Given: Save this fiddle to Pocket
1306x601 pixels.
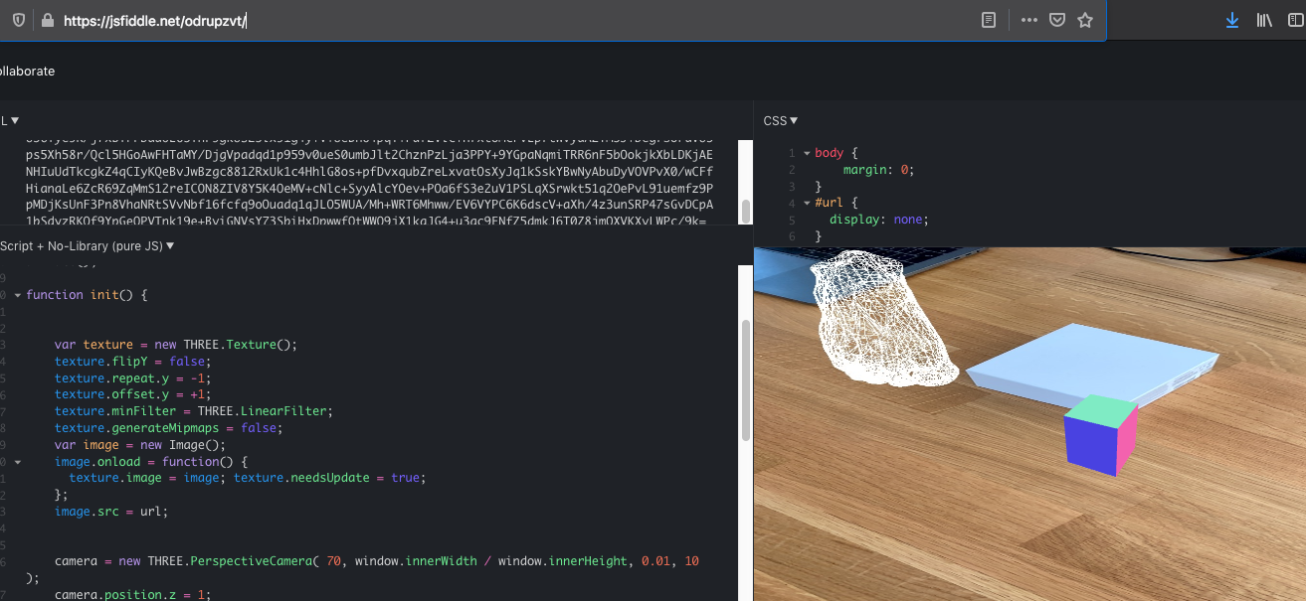Looking at the screenshot, I should 1056,19.
